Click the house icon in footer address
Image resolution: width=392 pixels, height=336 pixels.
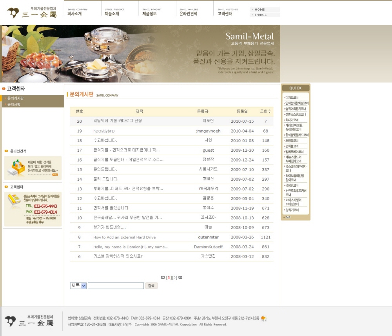[x=263, y=318]
